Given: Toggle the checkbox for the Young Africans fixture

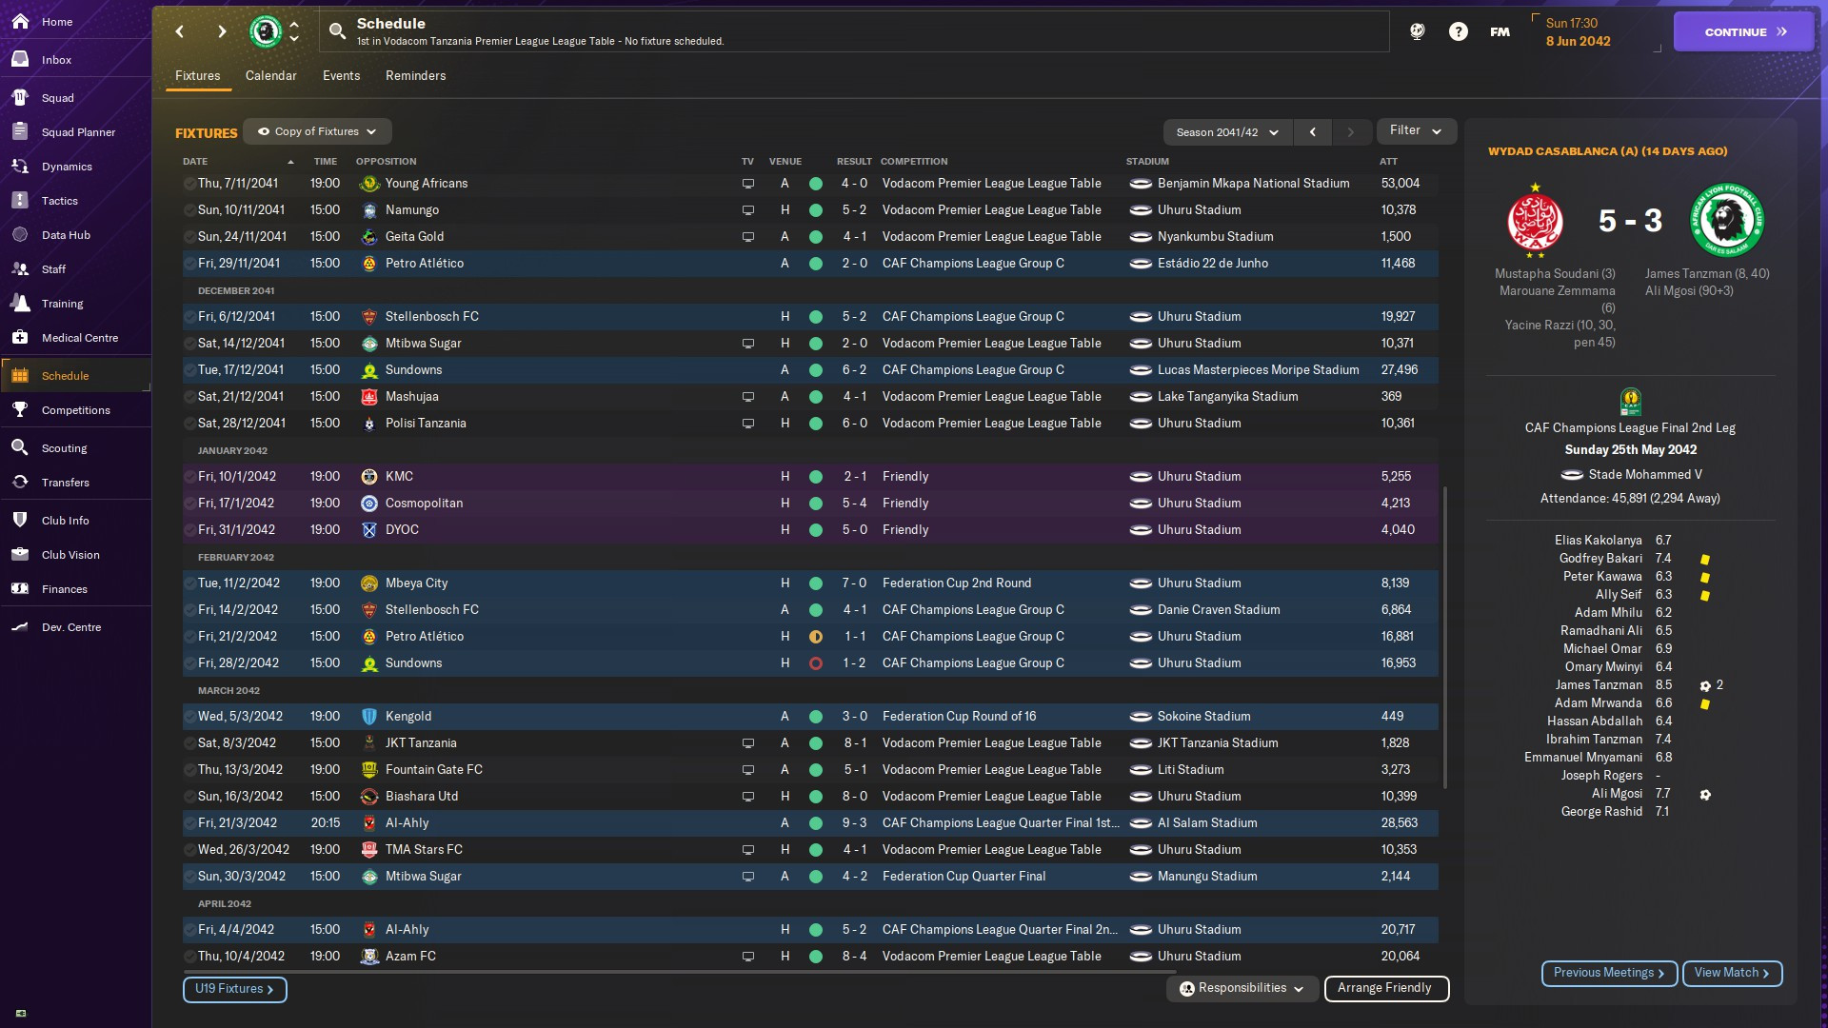Looking at the screenshot, I should [189, 184].
